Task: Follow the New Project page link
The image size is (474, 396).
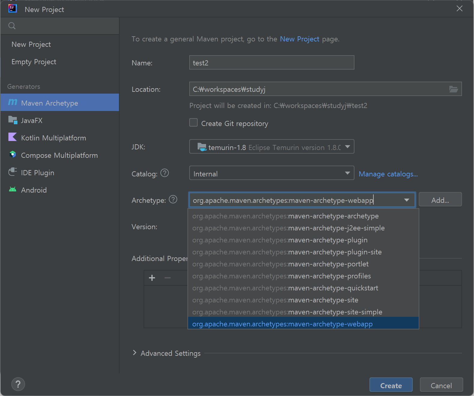Action: coord(299,39)
